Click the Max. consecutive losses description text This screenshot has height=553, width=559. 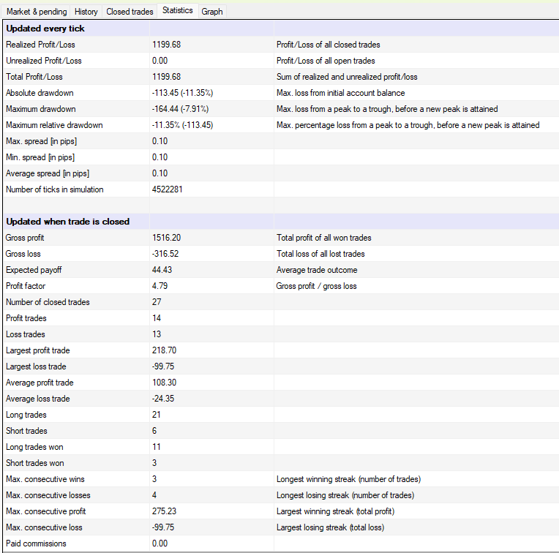(345, 495)
